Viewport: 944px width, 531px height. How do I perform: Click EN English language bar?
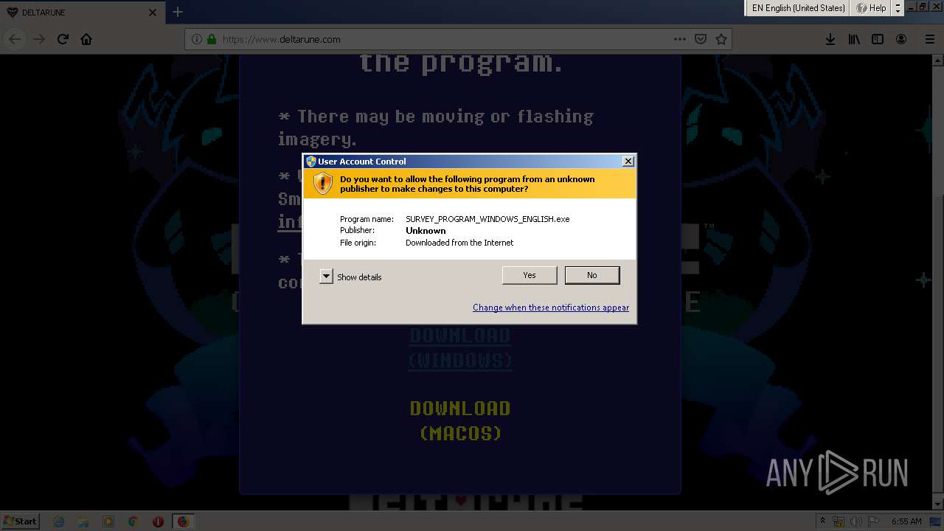coord(797,8)
